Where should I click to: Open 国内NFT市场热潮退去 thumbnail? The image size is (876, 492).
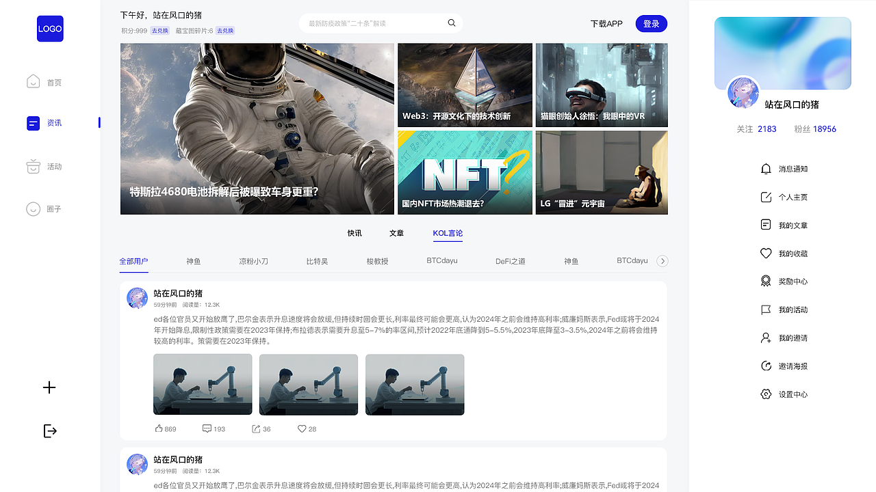click(465, 173)
